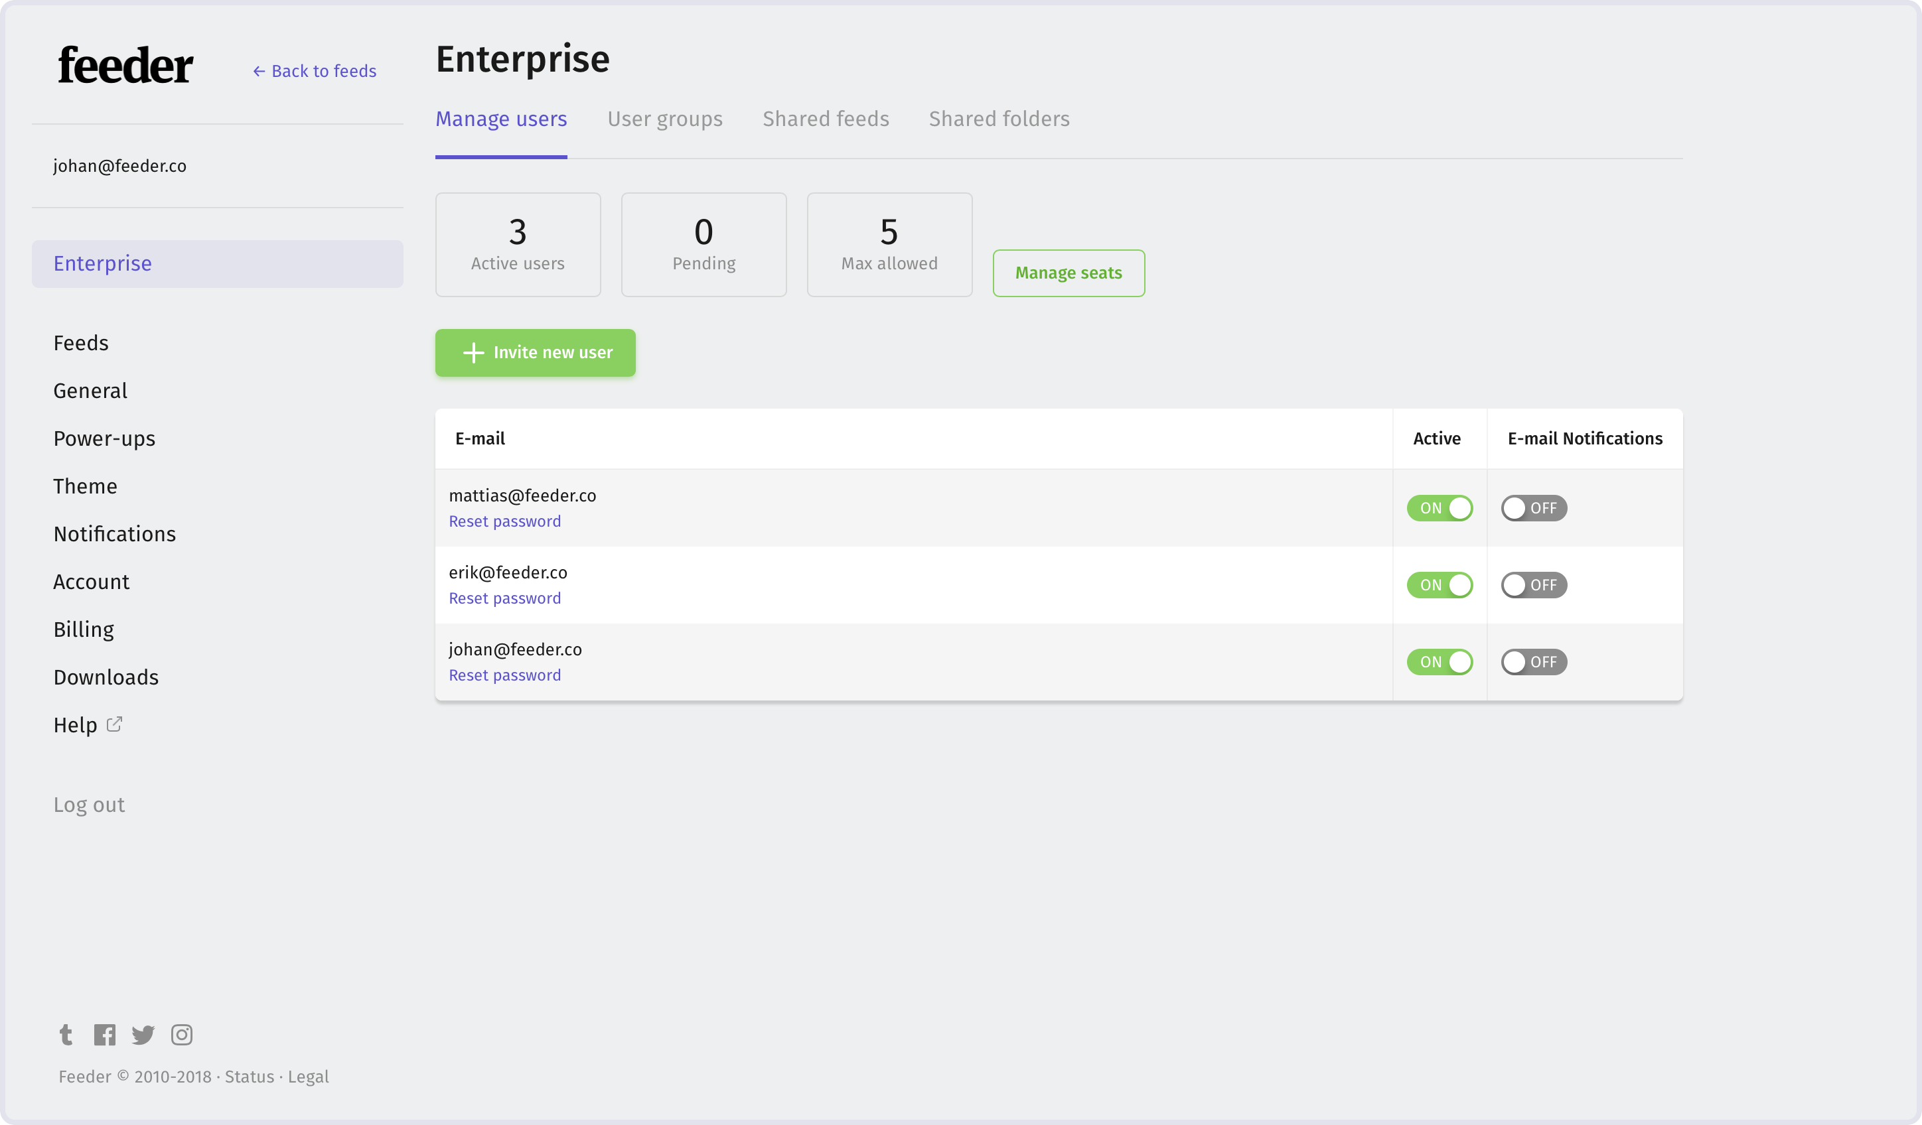Click the Active users count card
The width and height of the screenshot is (1922, 1125).
(518, 245)
